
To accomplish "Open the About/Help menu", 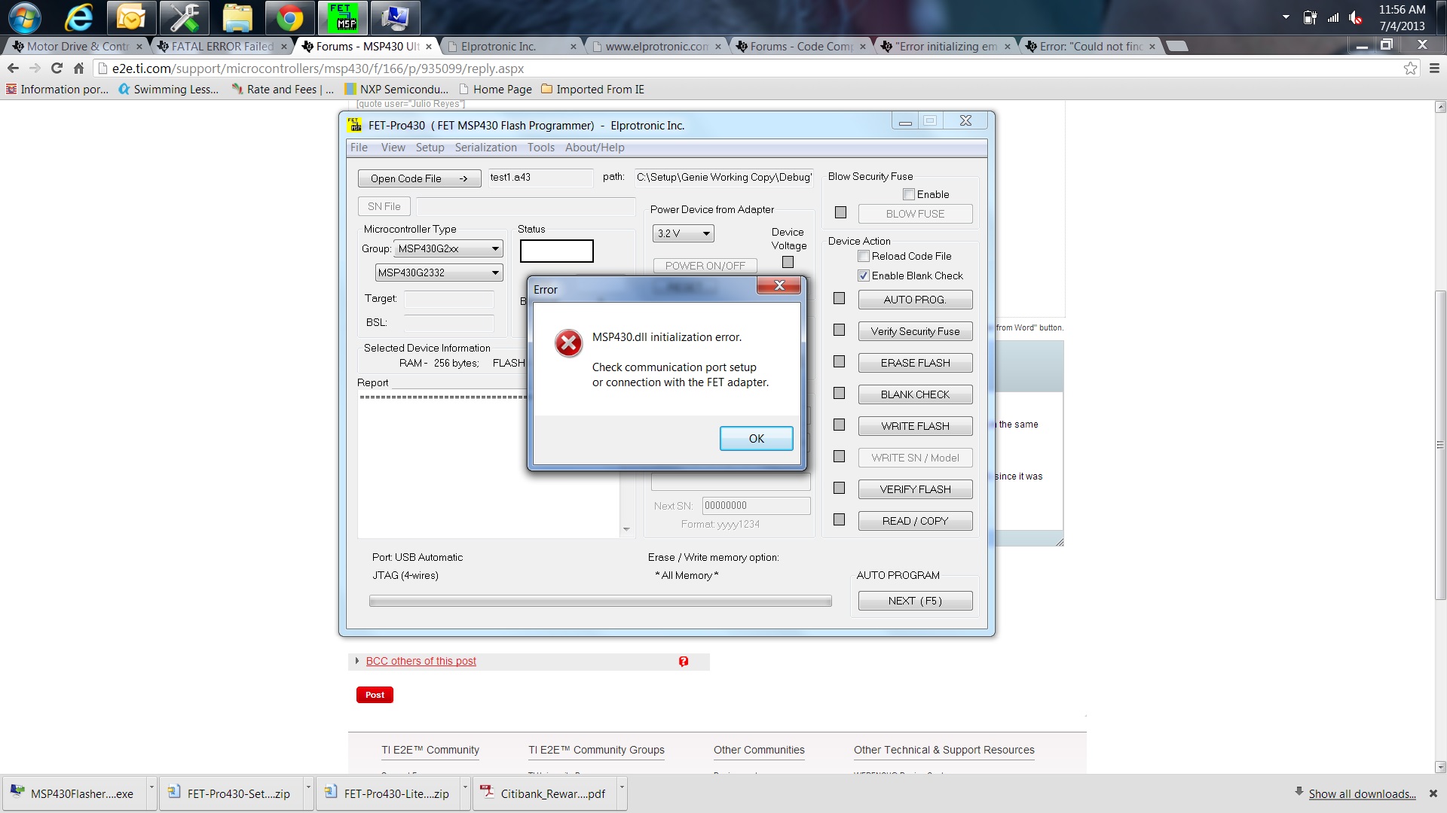I will point(595,148).
